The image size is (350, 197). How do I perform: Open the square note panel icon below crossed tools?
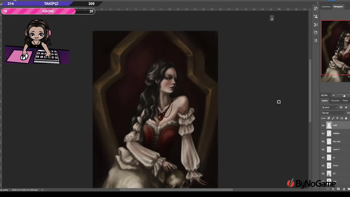[x=316, y=33]
